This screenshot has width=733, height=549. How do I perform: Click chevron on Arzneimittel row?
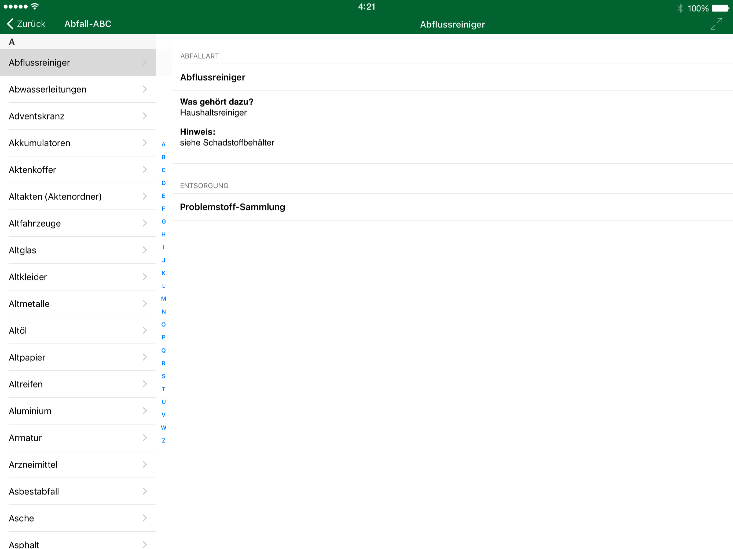click(x=145, y=465)
